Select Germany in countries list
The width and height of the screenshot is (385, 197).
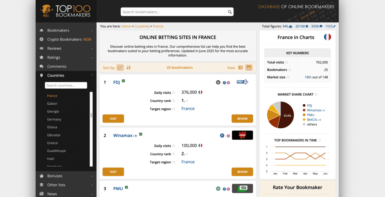[54, 119]
